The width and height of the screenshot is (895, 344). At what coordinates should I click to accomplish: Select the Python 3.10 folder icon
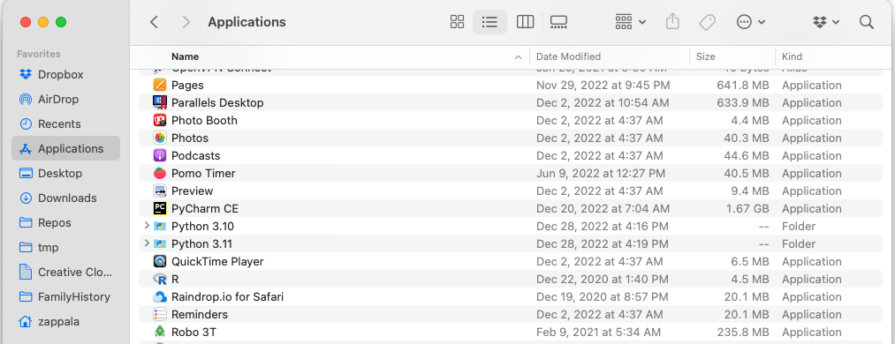160,226
